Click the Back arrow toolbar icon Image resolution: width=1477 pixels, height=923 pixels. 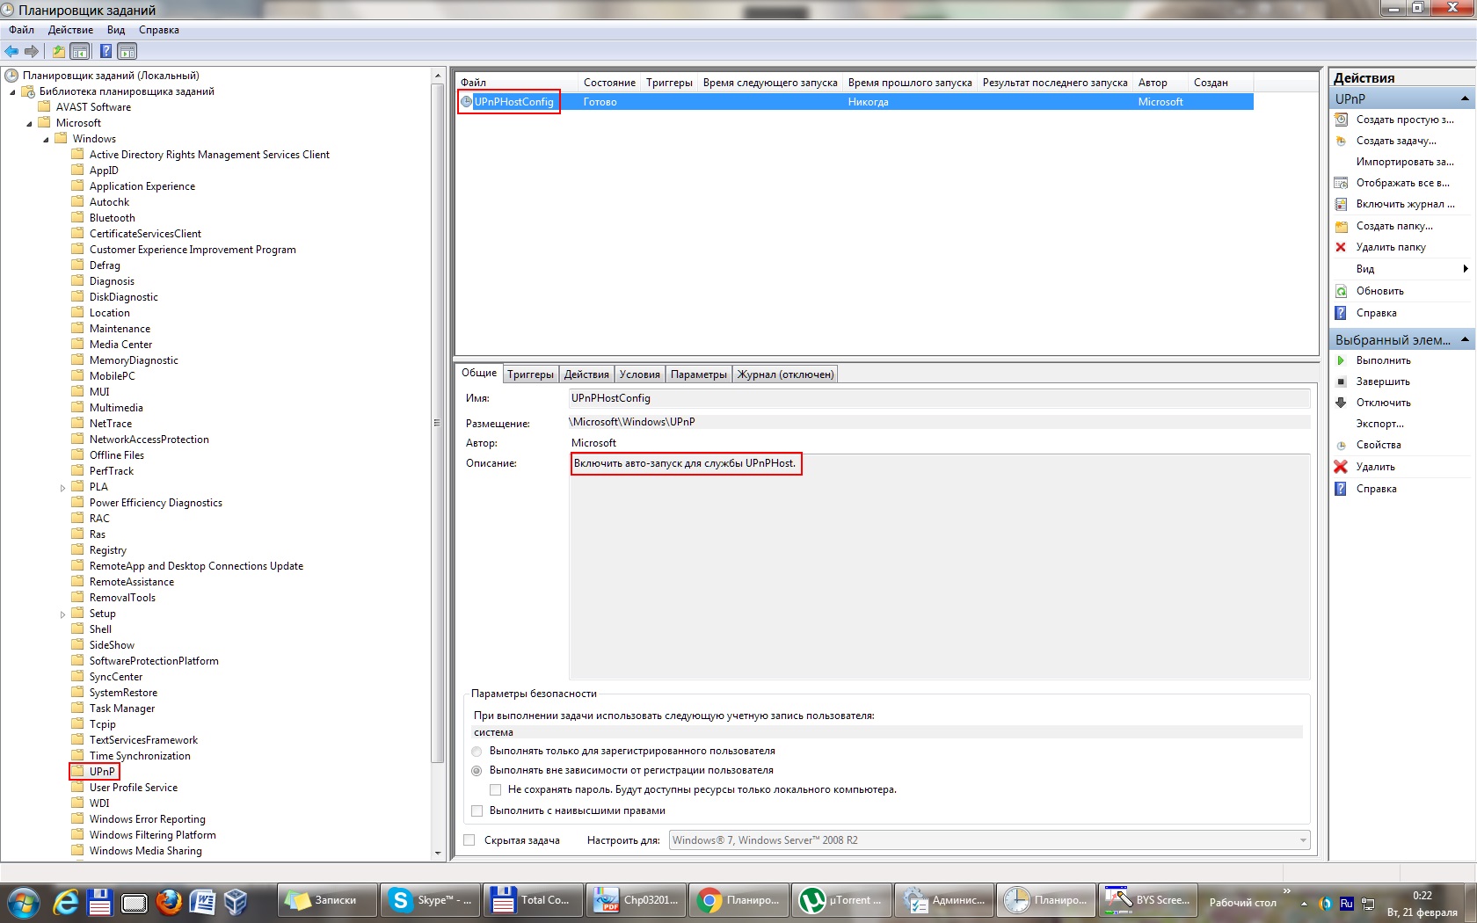click(x=11, y=51)
